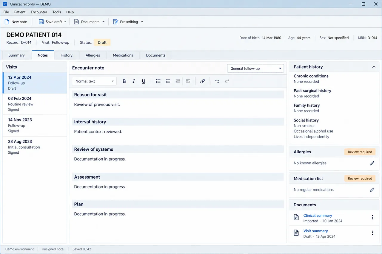This screenshot has width=382, height=254.
Task: Edit allergies with the pencil icon
Action: click(x=372, y=163)
